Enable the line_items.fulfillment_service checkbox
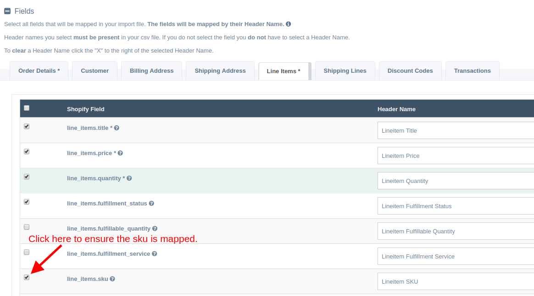Image resolution: width=534 pixels, height=296 pixels. 27,252
